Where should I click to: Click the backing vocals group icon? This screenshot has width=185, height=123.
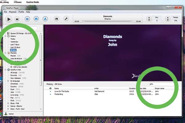click(36, 19)
